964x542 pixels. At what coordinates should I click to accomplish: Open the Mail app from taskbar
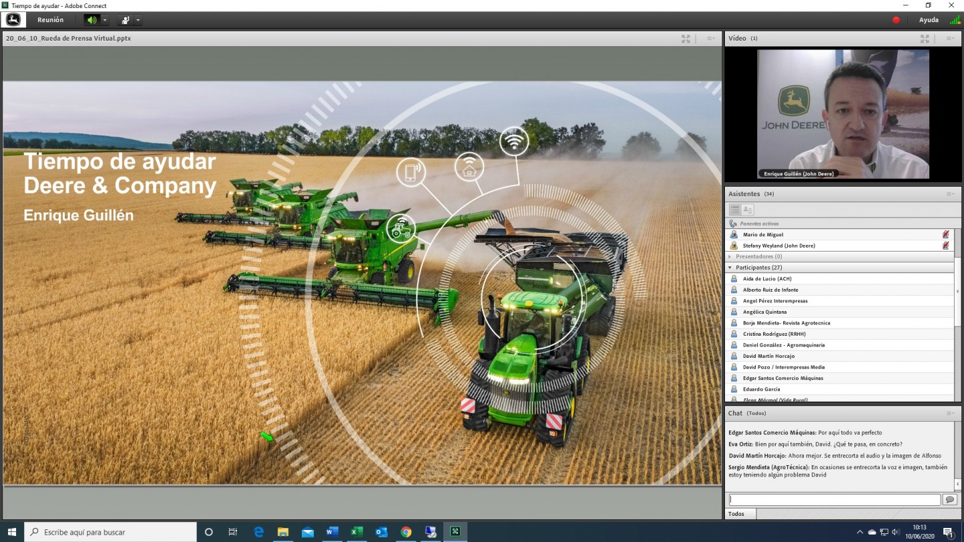308,532
